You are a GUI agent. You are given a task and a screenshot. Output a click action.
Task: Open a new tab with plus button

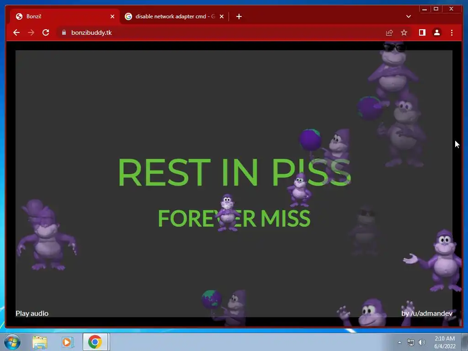pos(239,16)
